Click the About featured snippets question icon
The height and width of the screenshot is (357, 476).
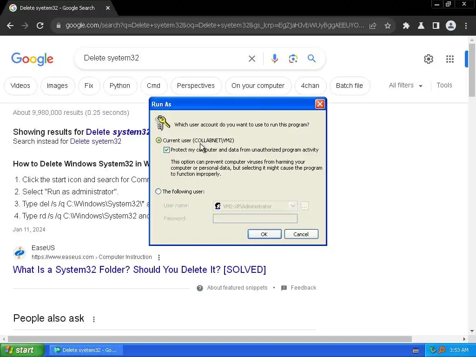[x=200, y=288]
